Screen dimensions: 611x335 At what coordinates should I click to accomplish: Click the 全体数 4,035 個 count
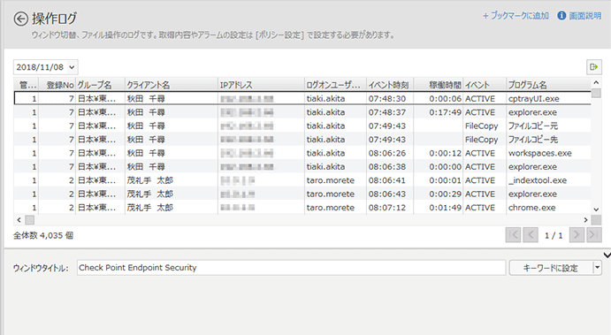pos(43,235)
